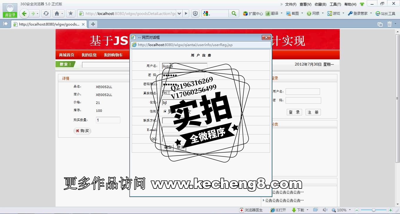Image resolution: width=400 pixels, height=214 pixels.
Task: Click the trash closed-tabs icon
Action: [390, 24]
